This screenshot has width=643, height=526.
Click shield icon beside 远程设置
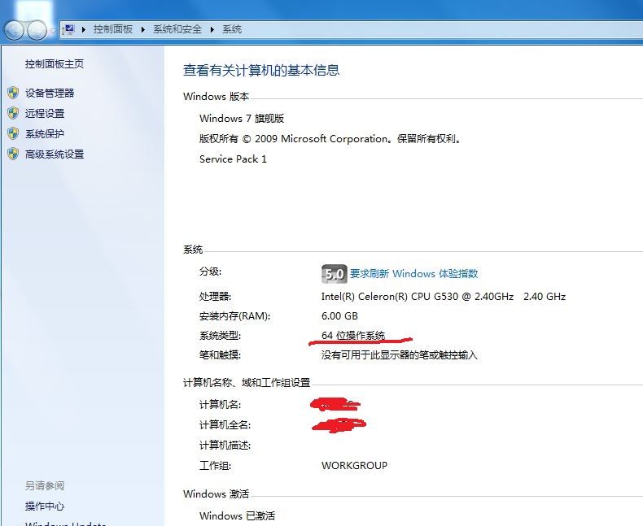tap(13, 114)
